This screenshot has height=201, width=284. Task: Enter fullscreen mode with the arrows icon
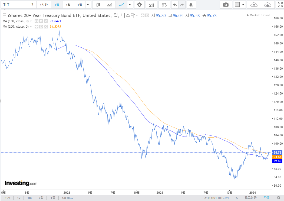coord(280,5)
